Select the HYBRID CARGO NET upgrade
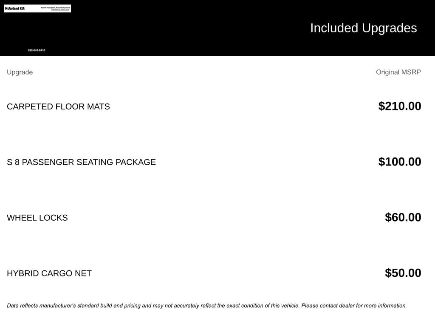This screenshot has width=435, height=326. tap(49, 273)
